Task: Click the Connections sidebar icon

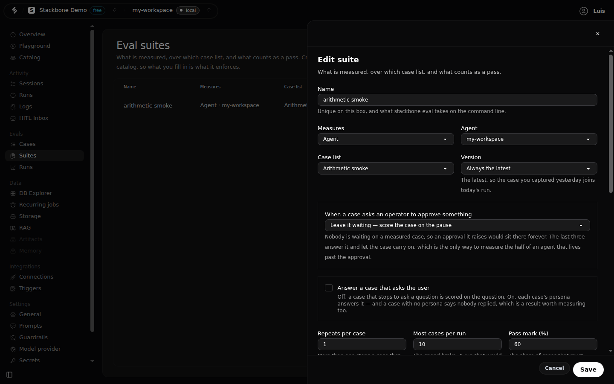Action: (13, 277)
